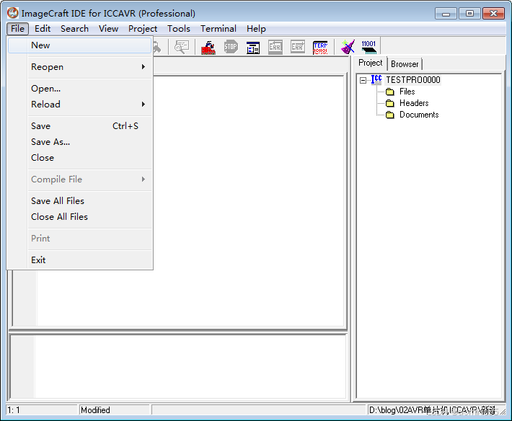Click the Print menu entry

pyautogui.click(x=79, y=239)
